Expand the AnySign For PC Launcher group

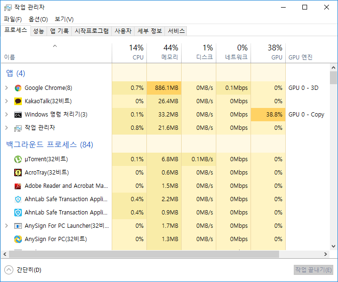(x=7, y=226)
